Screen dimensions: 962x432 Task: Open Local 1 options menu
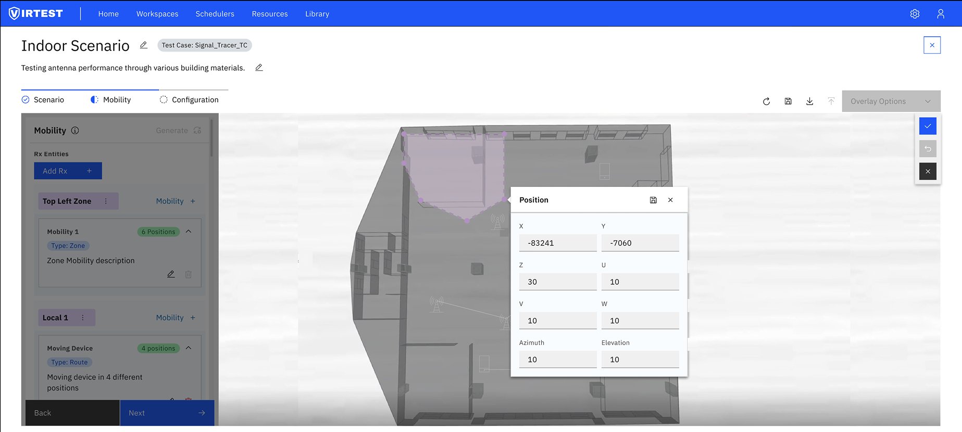82,317
